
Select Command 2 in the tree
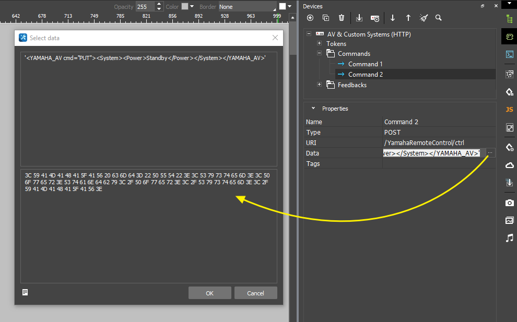pyautogui.click(x=365, y=75)
